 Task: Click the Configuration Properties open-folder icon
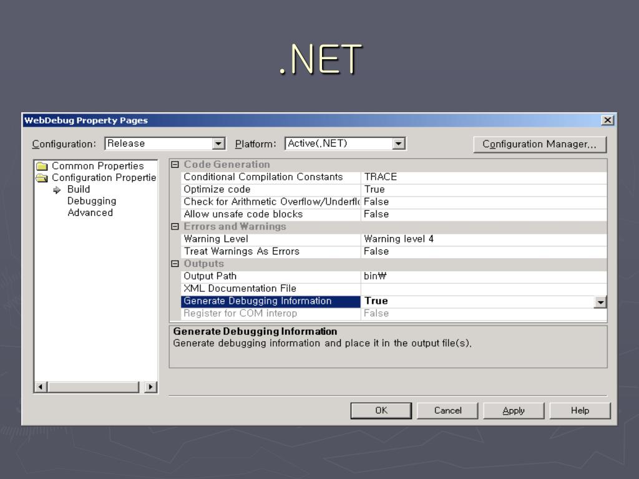pos(42,178)
